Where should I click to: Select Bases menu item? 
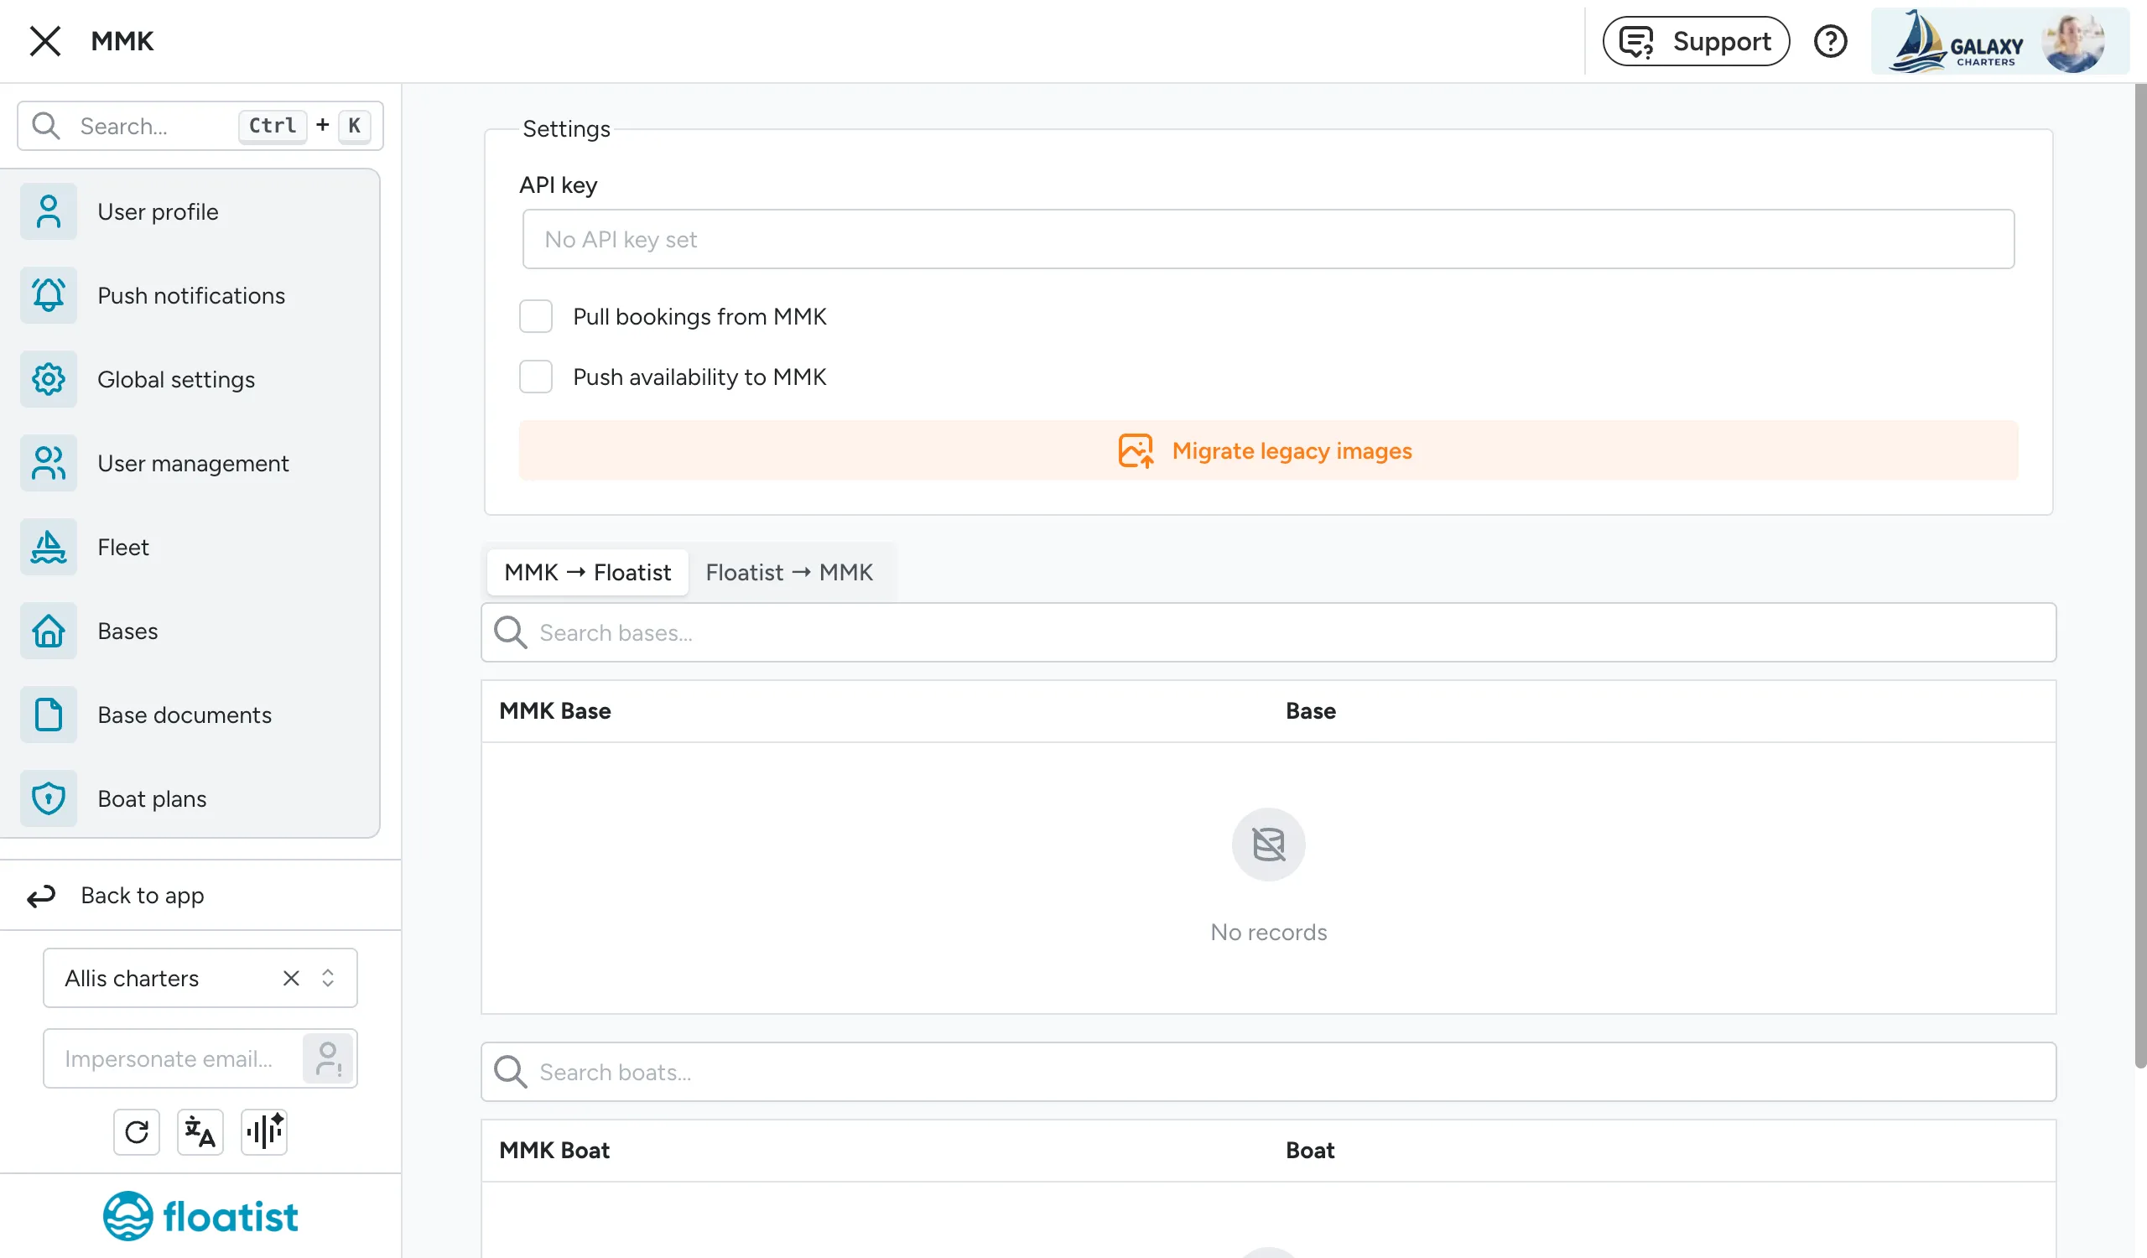pyautogui.click(x=190, y=632)
